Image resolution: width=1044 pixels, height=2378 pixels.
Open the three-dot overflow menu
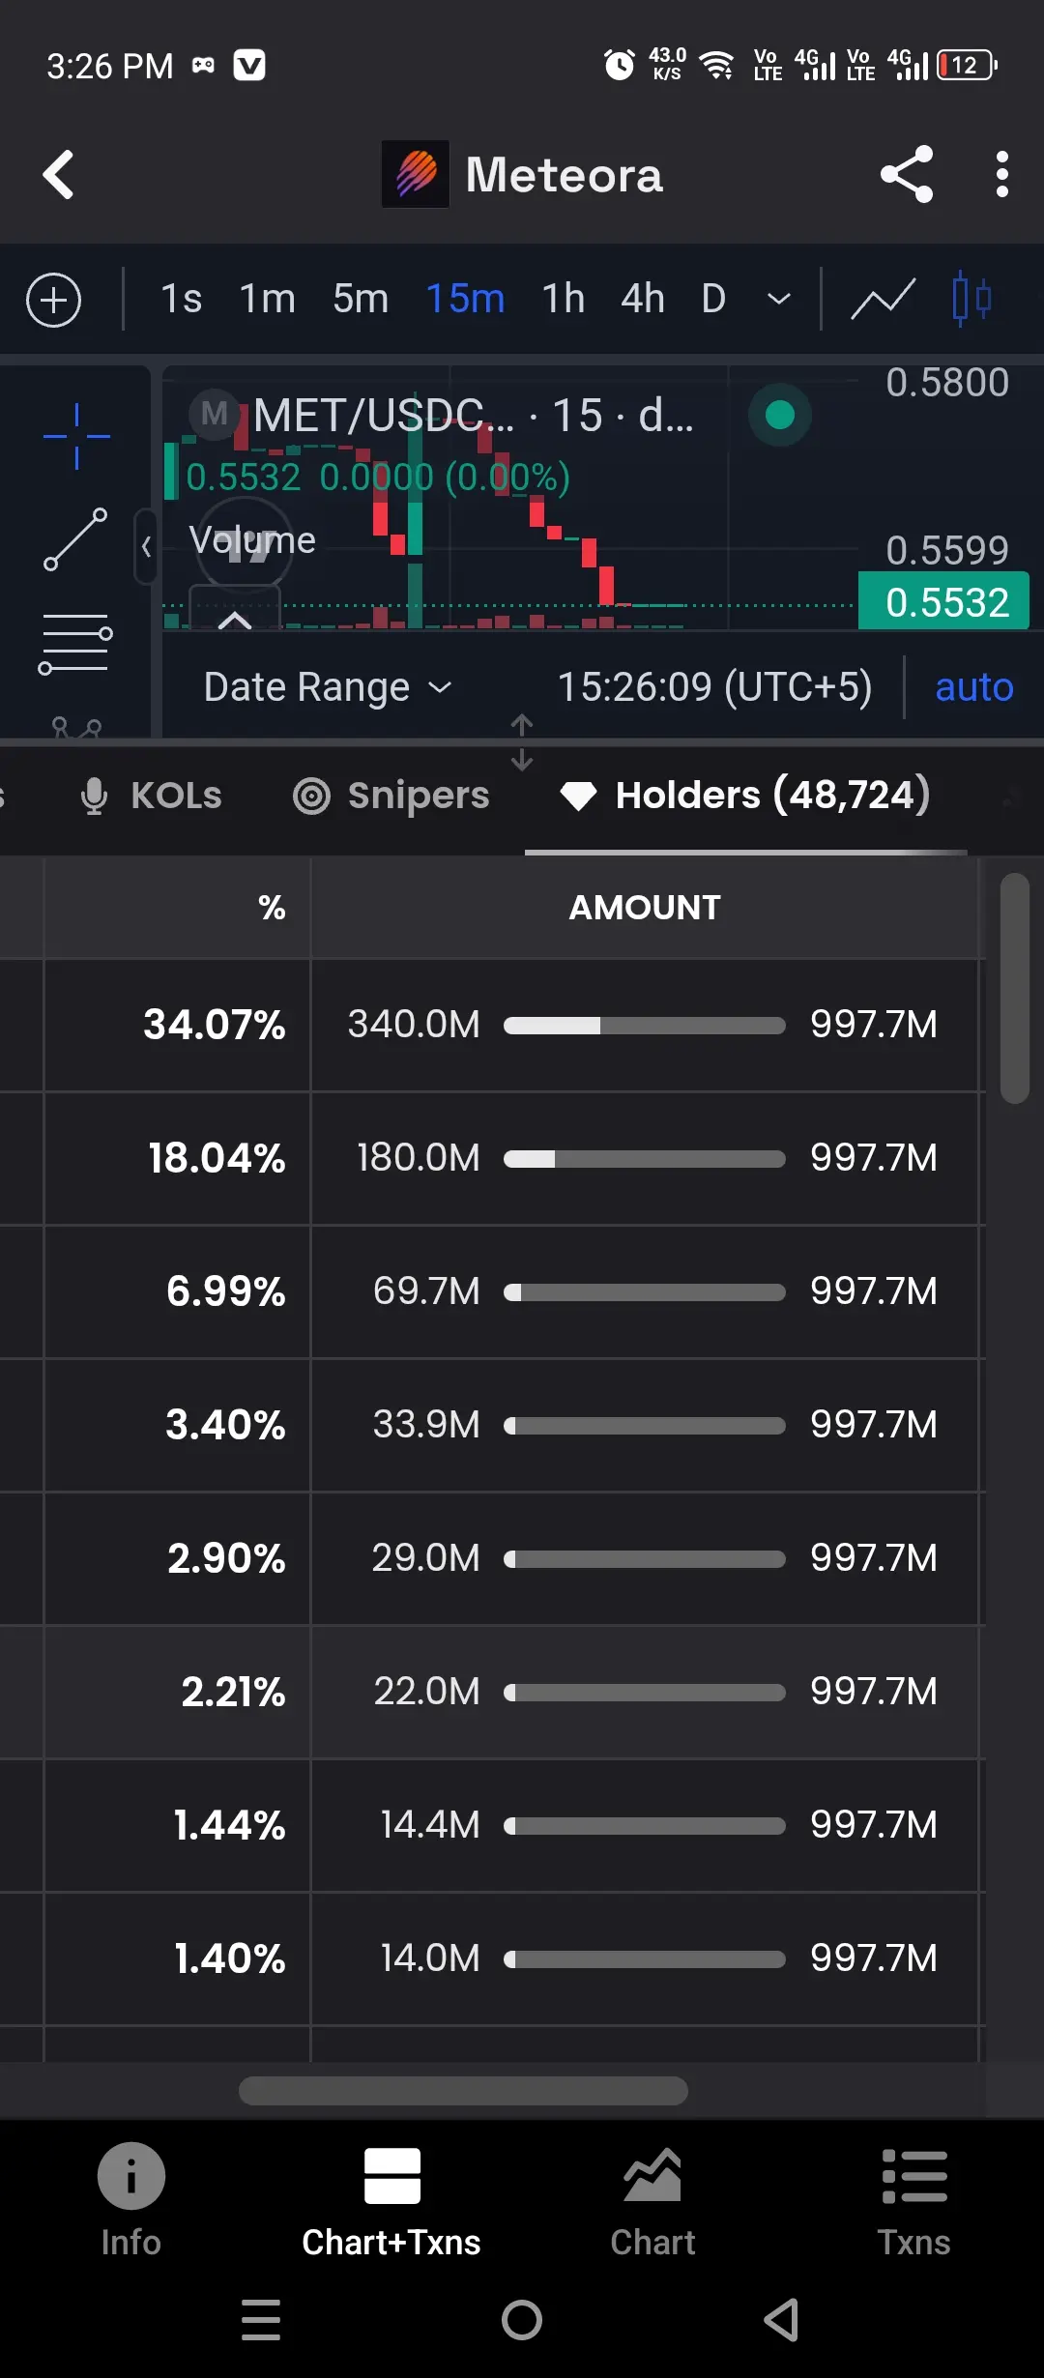tap(1002, 174)
